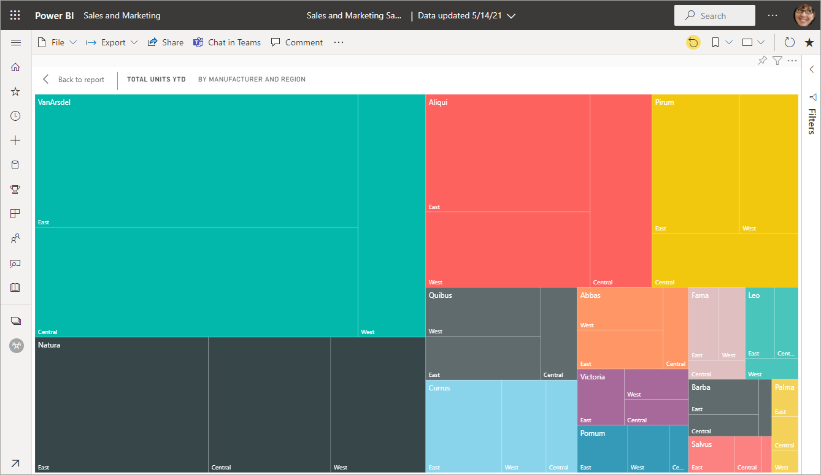Open the app launcher grid icon
The image size is (821, 475).
(15, 15)
